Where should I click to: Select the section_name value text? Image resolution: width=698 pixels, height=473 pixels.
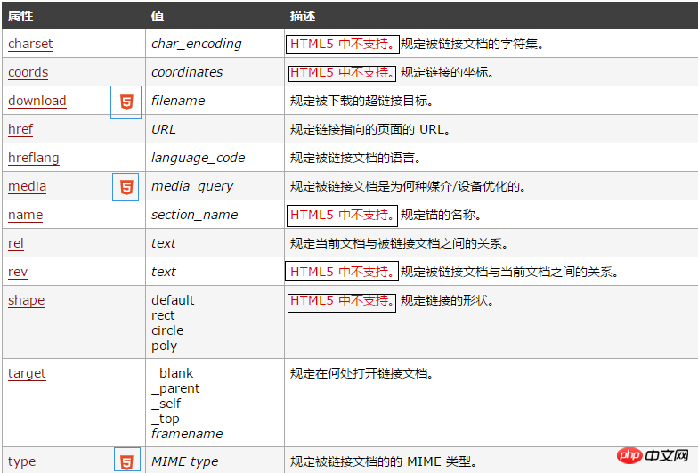[194, 215]
